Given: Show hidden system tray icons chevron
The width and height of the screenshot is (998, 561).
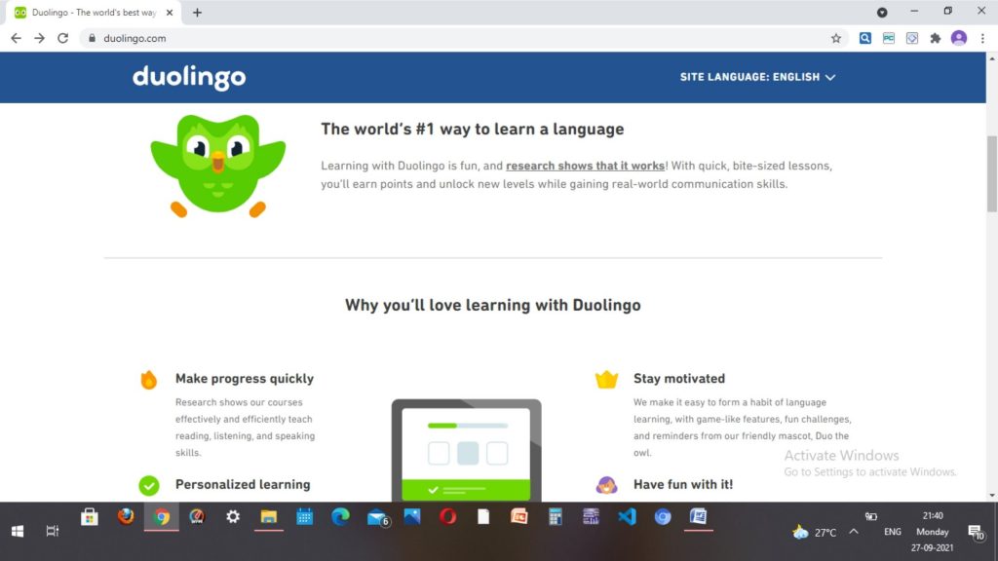Looking at the screenshot, I should 854,532.
